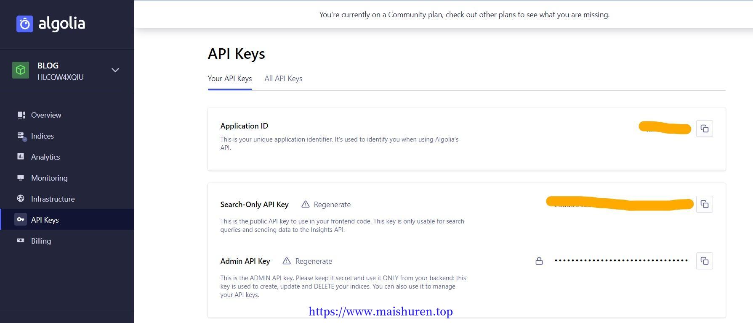Image resolution: width=753 pixels, height=323 pixels.
Task: Switch to the All API Keys tab
Action: point(283,79)
